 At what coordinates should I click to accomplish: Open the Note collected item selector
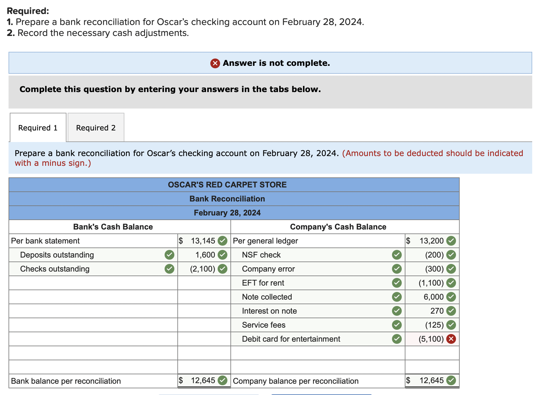click(x=318, y=297)
